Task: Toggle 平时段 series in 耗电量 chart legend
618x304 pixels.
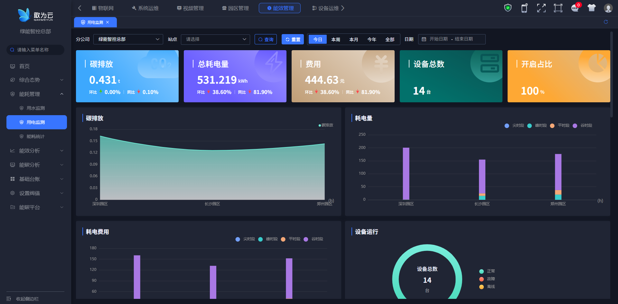Action: pyautogui.click(x=560, y=125)
